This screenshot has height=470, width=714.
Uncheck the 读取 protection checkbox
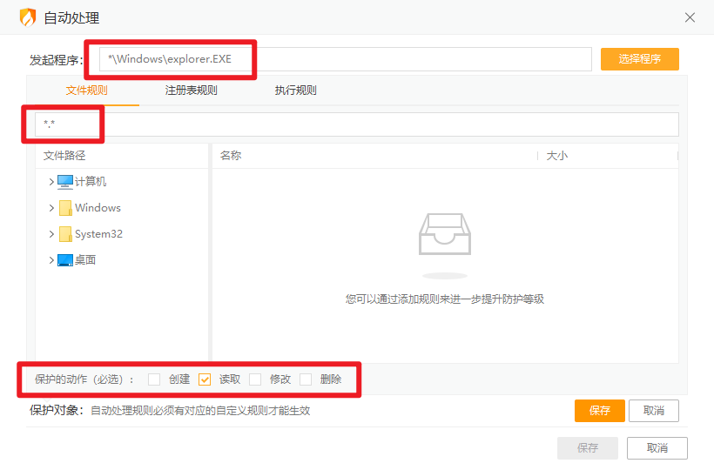(205, 379)
